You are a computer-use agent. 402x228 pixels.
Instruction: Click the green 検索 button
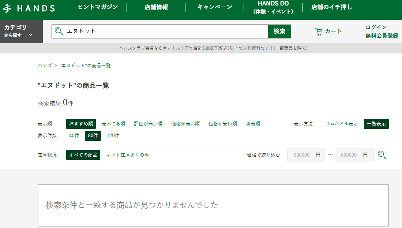pos(279,31)
